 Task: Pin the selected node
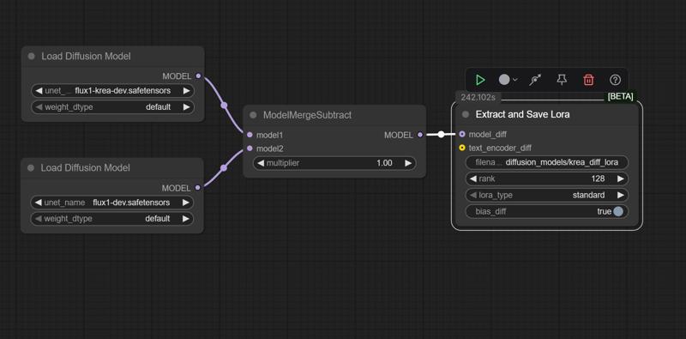pyautogui.click(x=562, y=80)
